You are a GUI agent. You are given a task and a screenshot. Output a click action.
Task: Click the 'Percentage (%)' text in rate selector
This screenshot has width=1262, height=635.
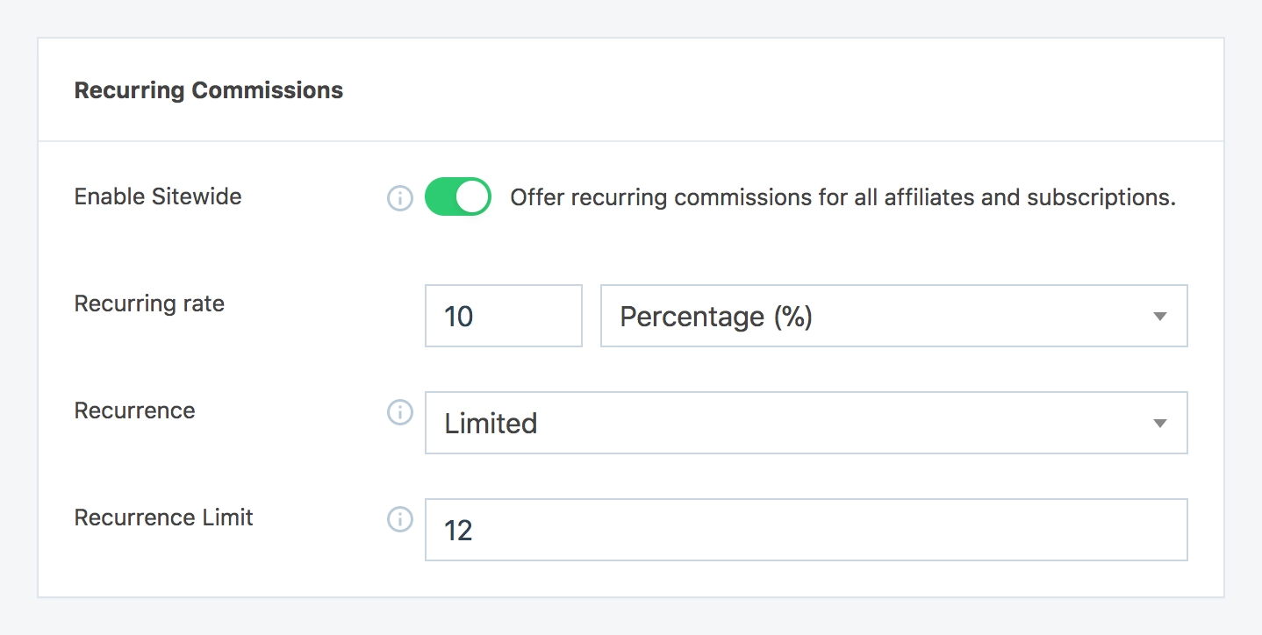pos(716,317)
